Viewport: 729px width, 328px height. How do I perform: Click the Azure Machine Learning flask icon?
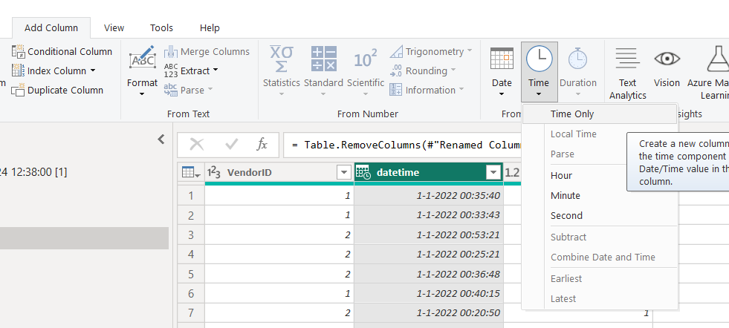pos(714,59)
